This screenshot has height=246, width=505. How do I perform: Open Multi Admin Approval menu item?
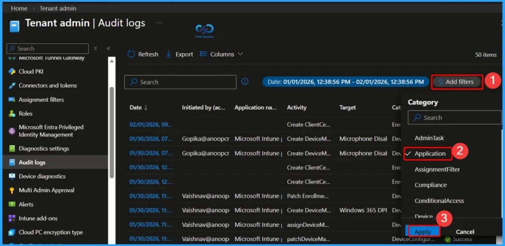[46, 190]
